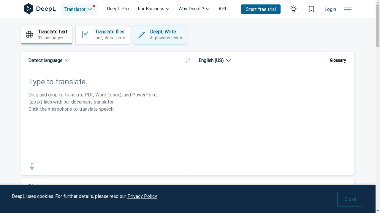Click the translation output panel

(271, 122)
